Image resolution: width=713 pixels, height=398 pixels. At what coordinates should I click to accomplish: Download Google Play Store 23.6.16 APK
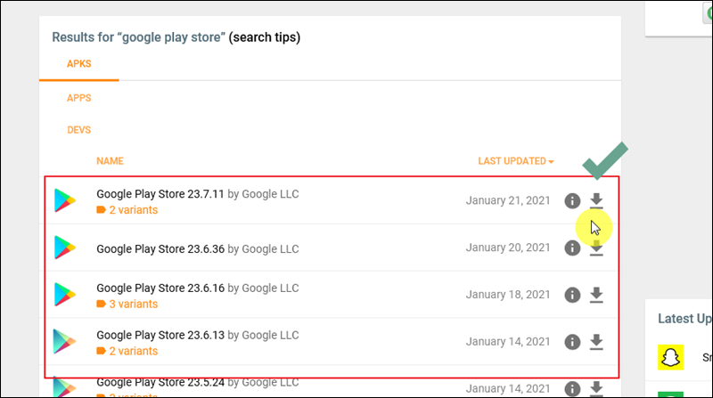(x=596, y=295)
